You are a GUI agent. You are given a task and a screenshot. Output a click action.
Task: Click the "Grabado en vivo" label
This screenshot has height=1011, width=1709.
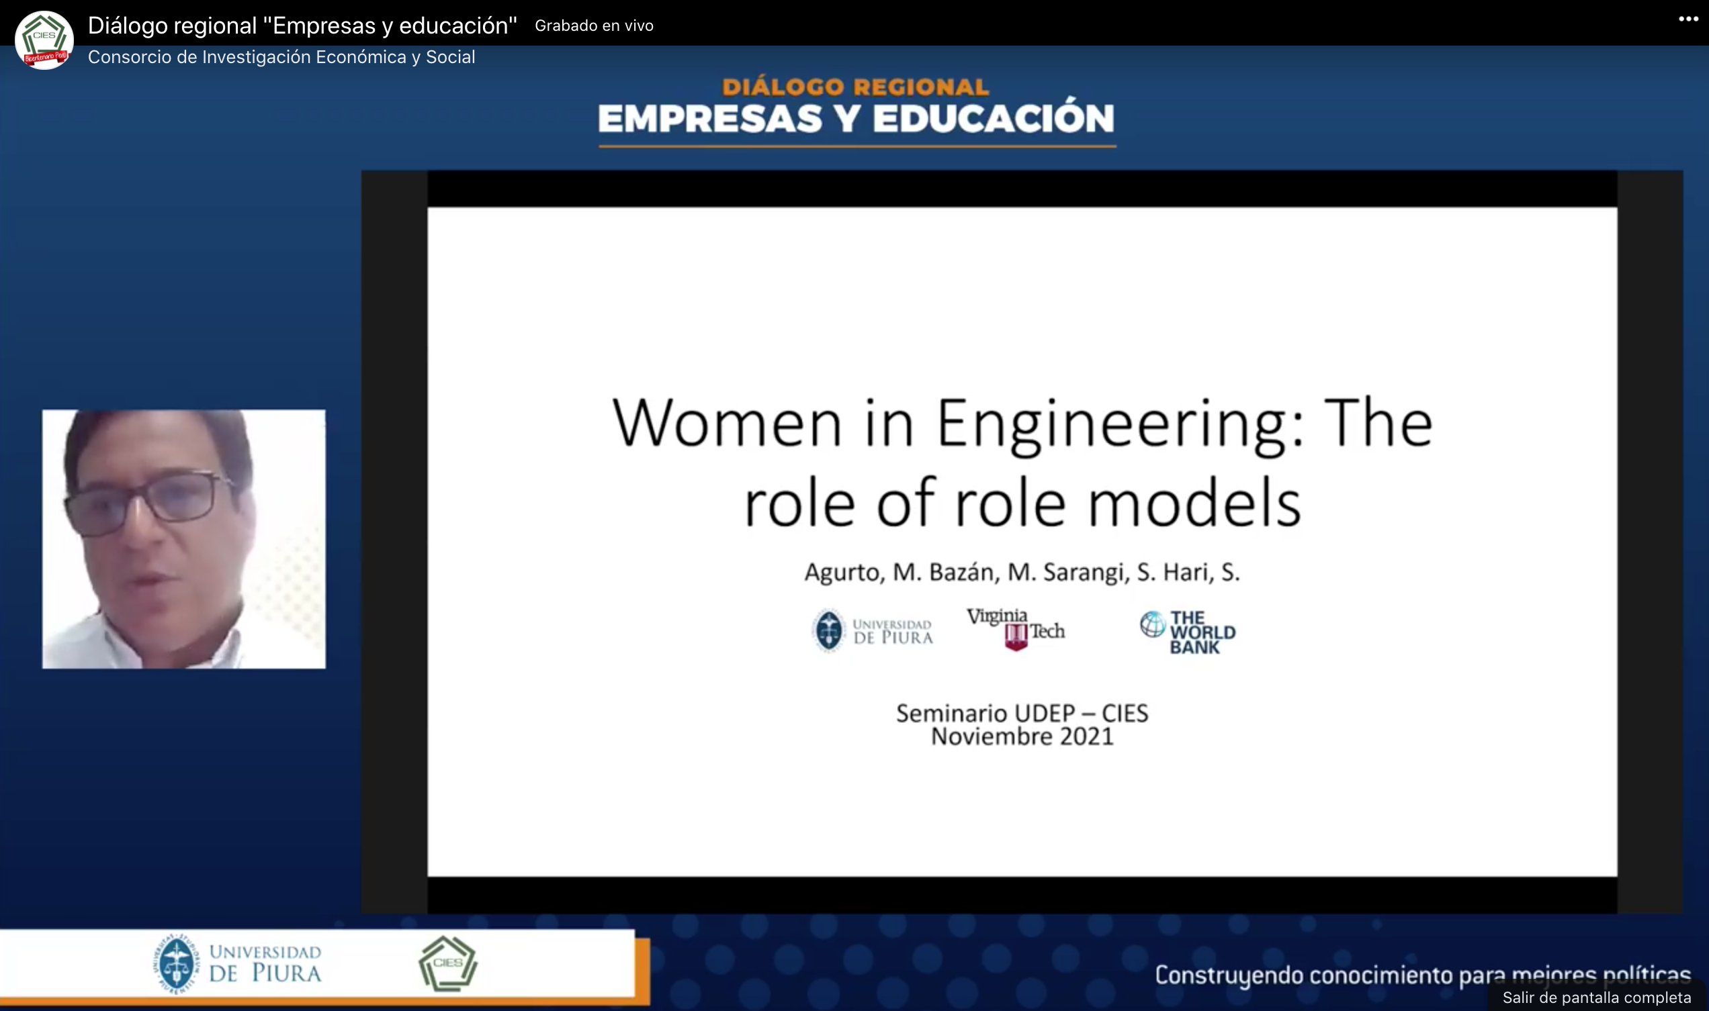click(594, 26)
